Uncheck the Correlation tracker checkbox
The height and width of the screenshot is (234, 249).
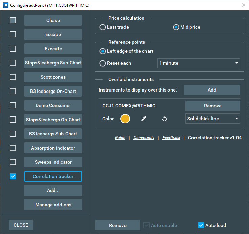point(13,176)
